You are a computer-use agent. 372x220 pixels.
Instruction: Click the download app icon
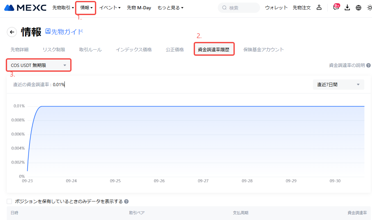[347, 8]
